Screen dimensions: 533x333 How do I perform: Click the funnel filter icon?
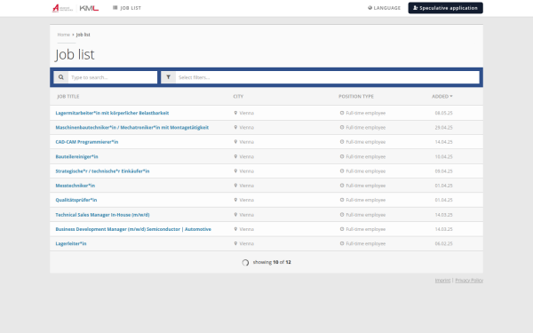point(168,77)
